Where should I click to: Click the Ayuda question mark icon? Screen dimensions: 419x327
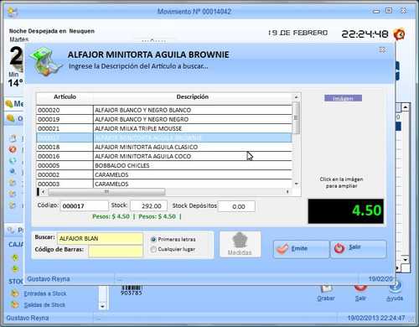pos(396,286)
